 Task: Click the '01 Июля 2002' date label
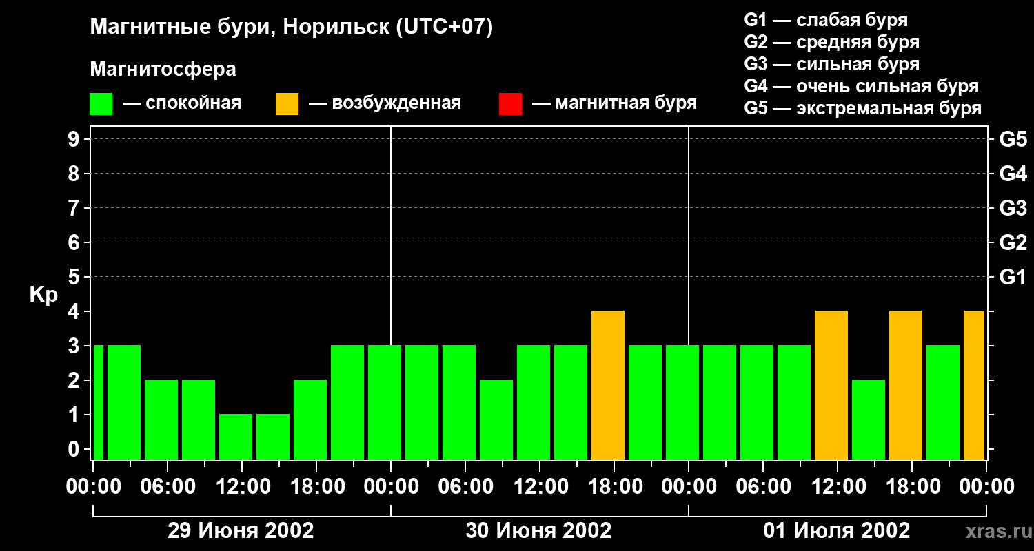pyautogui.click(x=837, y=531)
